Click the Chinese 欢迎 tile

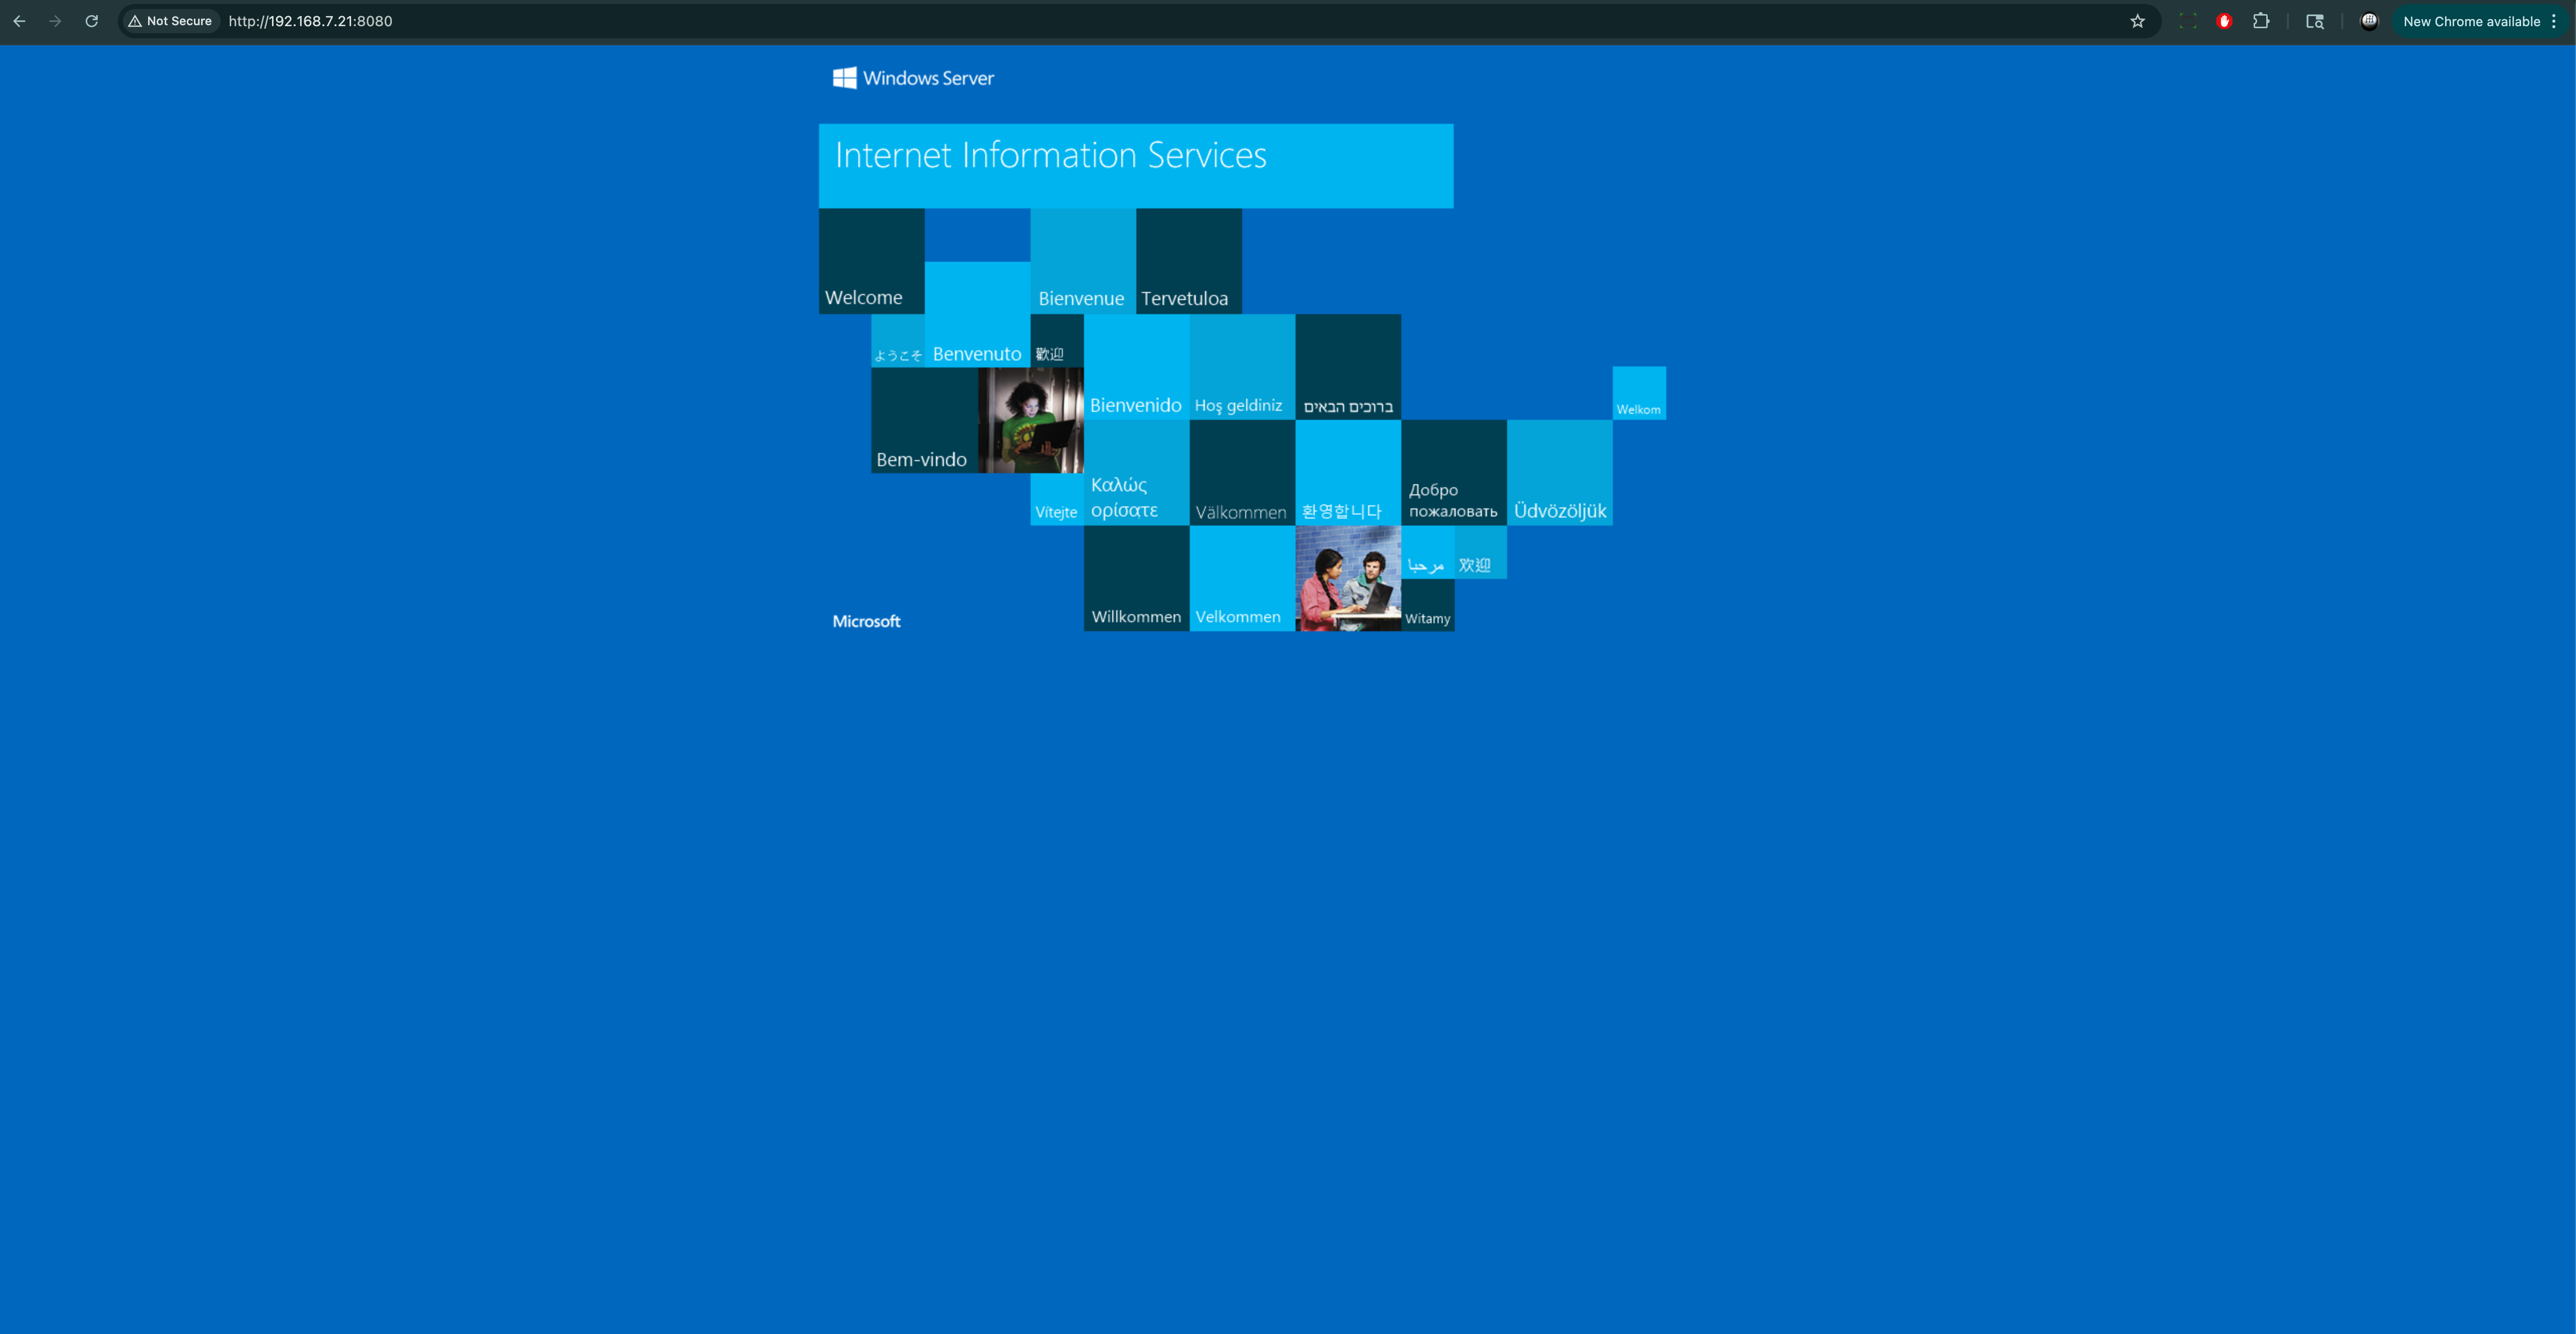(1481, 553)
